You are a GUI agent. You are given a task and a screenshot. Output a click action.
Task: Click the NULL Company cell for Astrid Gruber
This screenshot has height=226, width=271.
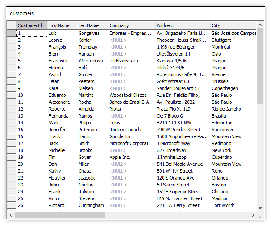[x=131, y=74]
